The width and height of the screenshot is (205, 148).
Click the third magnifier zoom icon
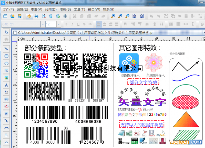[127, 16]
